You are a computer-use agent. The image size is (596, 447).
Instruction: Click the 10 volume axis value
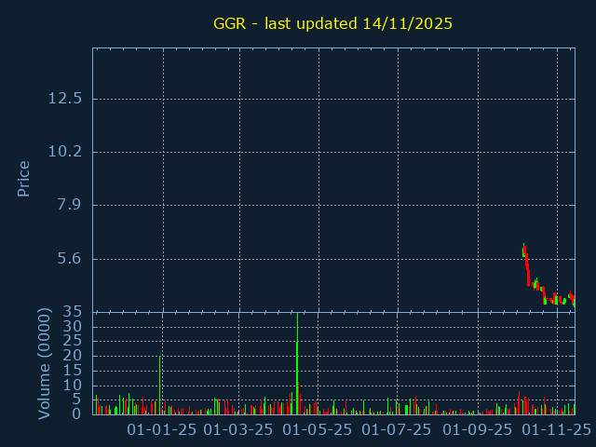[73, 386]
